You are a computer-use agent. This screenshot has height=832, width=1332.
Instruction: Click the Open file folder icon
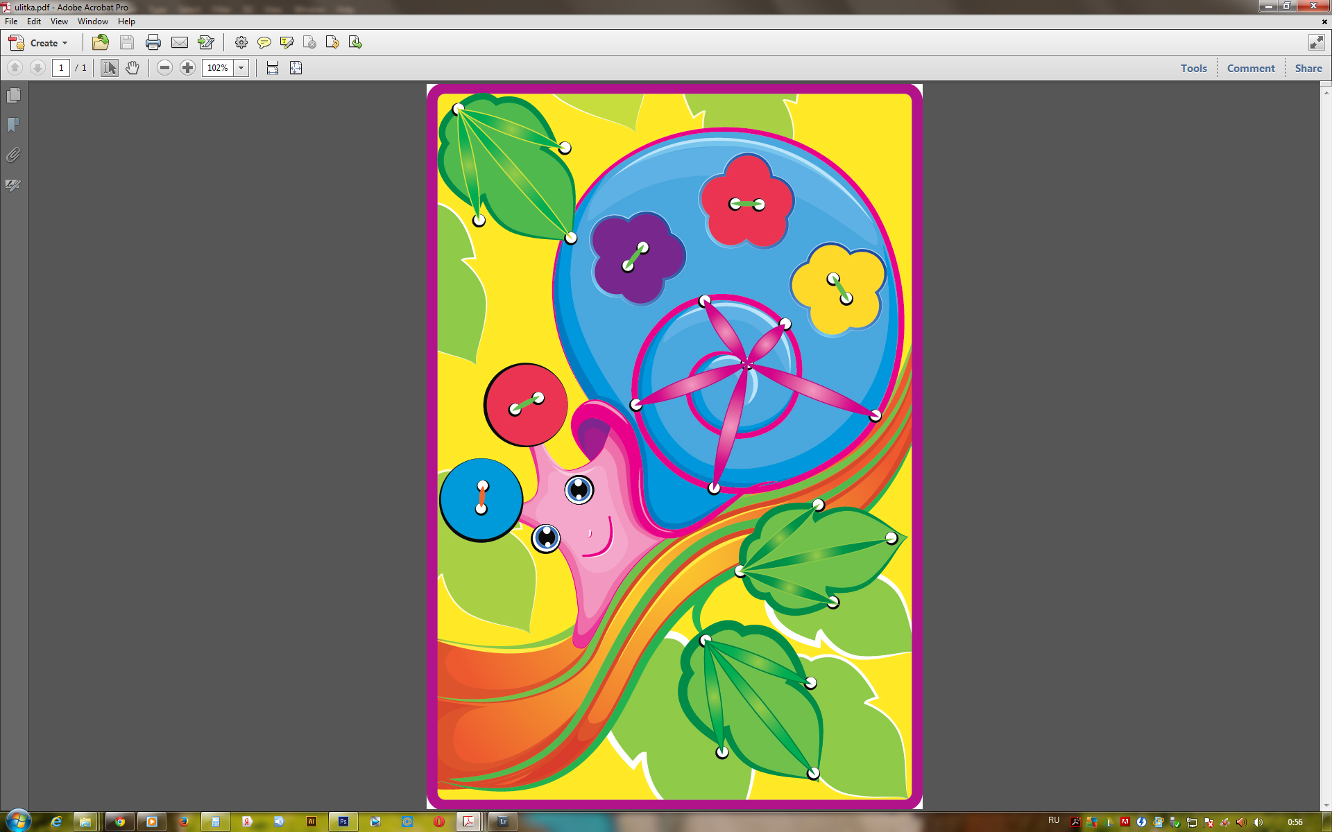point(101,43)
